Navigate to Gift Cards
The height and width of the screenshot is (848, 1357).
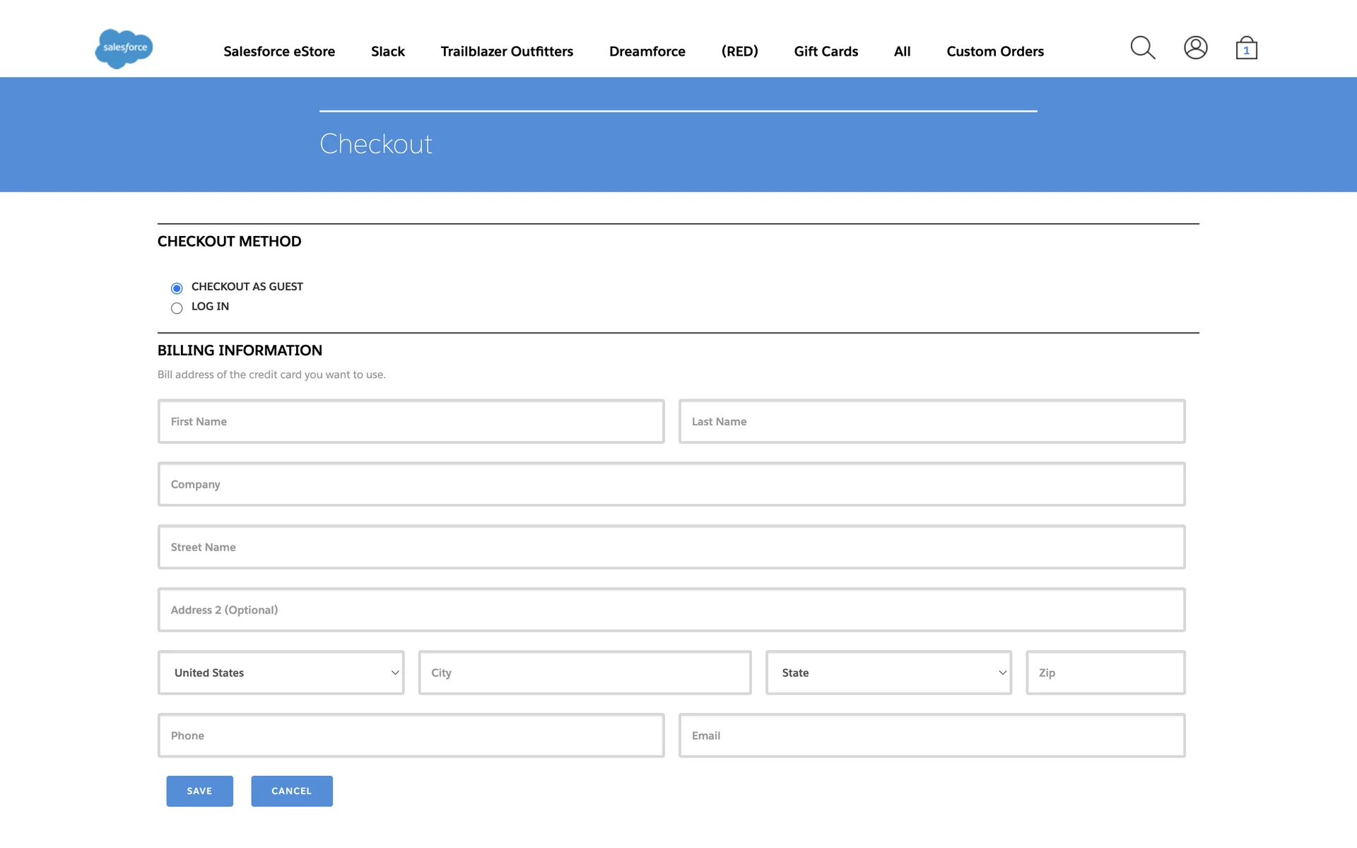[x=826, y=52]
